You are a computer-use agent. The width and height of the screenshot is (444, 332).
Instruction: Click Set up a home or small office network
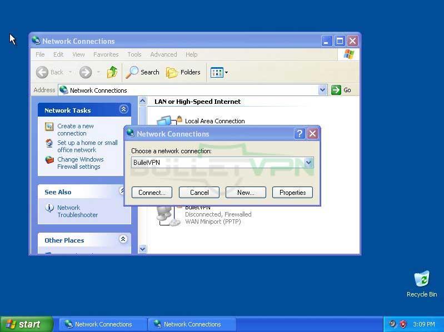[x=87, y=146]
